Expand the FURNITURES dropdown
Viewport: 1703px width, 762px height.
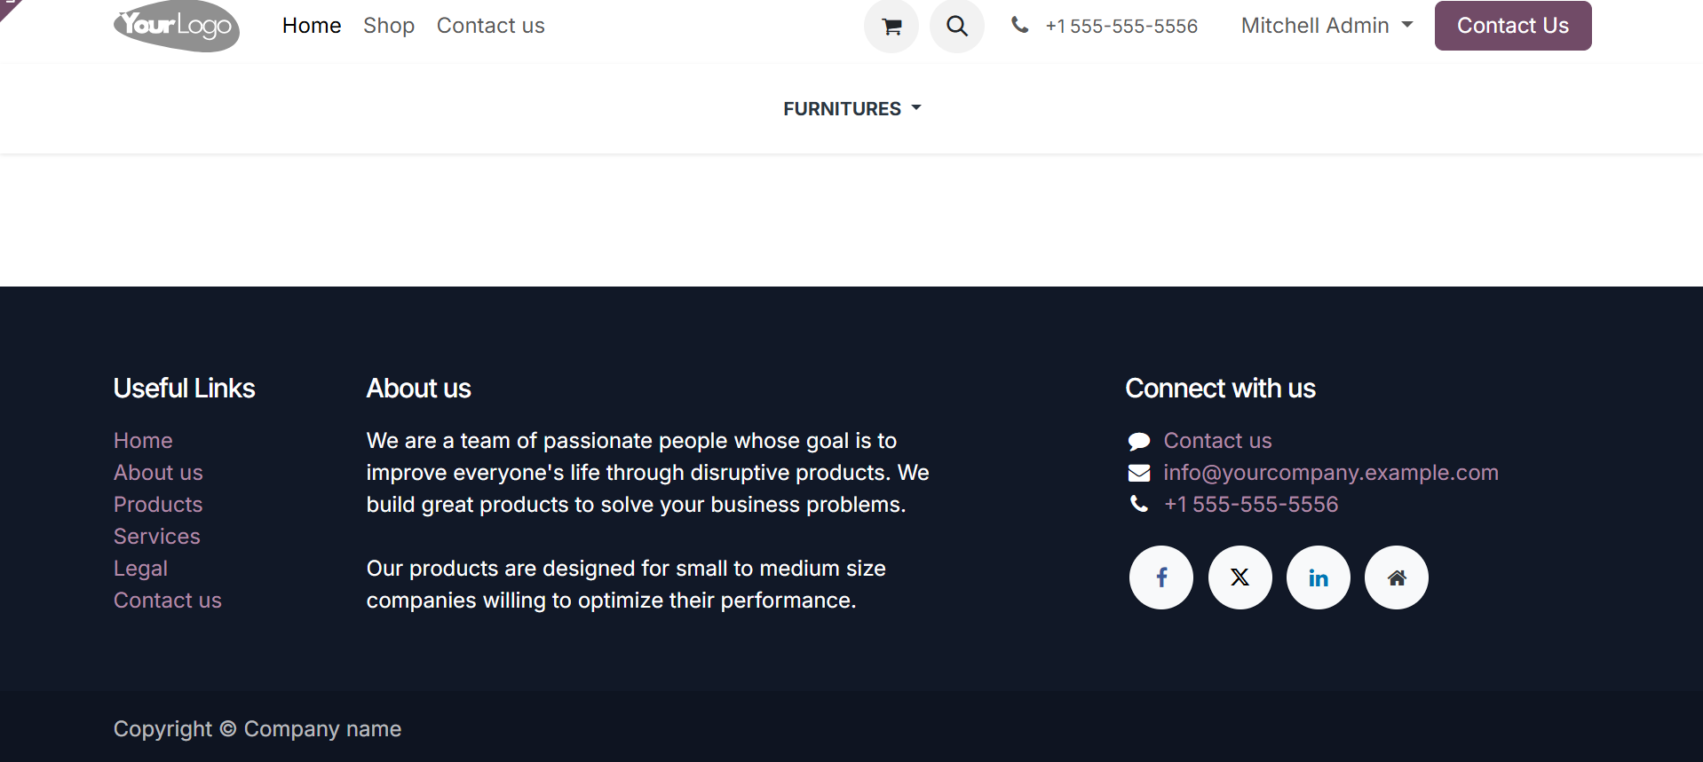pos(852,108)
